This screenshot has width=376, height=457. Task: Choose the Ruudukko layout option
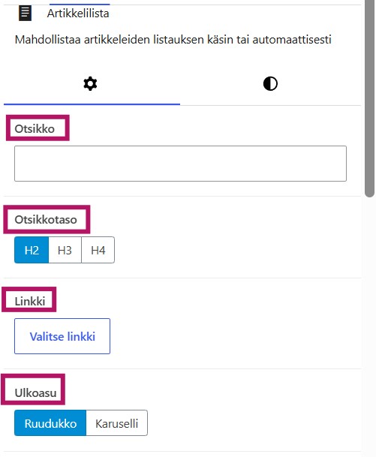50,423
